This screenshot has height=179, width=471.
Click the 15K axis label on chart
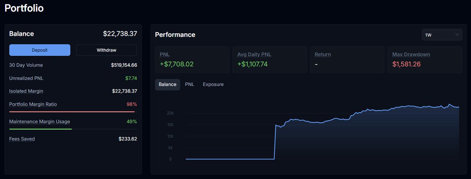point(170,125)
